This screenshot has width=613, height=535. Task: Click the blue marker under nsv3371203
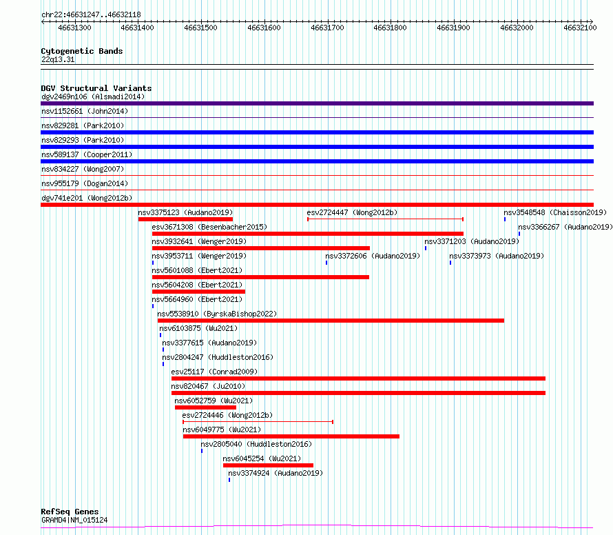(x=426, y=248)
